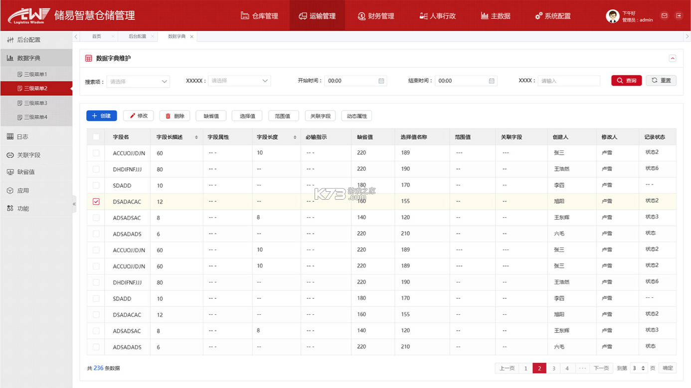Close the 首页 tab with its X
The width and height of the screenshot is (691, 388).
click(x=113, y=36)
